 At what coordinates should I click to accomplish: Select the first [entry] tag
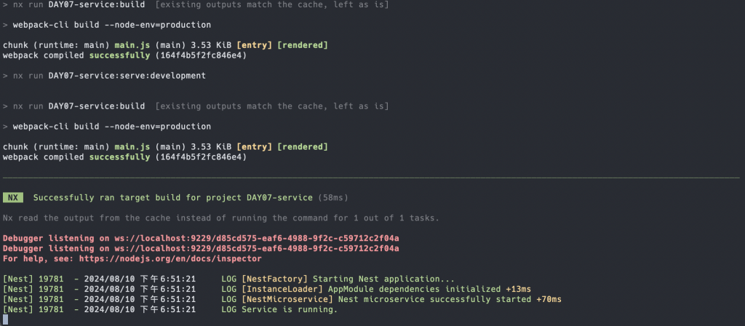[x=254, y=45]
